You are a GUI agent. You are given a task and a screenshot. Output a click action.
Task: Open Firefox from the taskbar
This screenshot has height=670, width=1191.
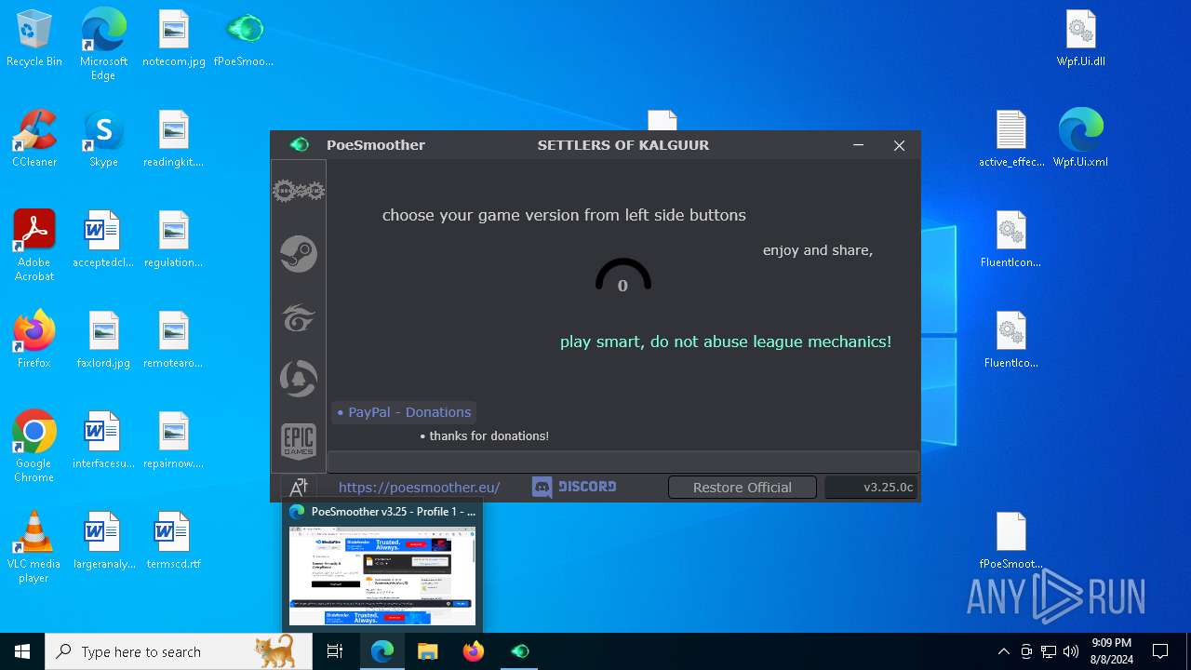click(x=473, y=651)
